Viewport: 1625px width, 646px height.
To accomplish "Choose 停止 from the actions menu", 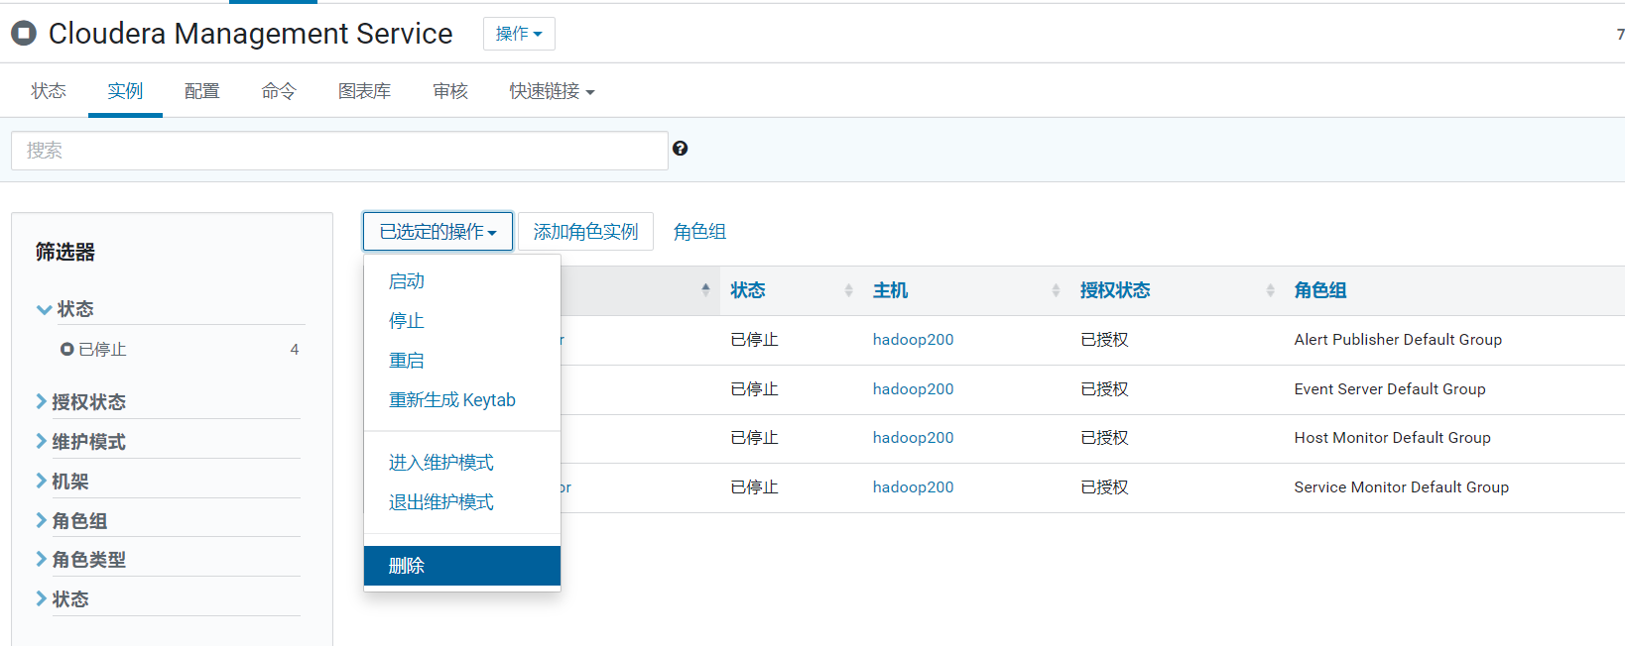I will (462, 321).
